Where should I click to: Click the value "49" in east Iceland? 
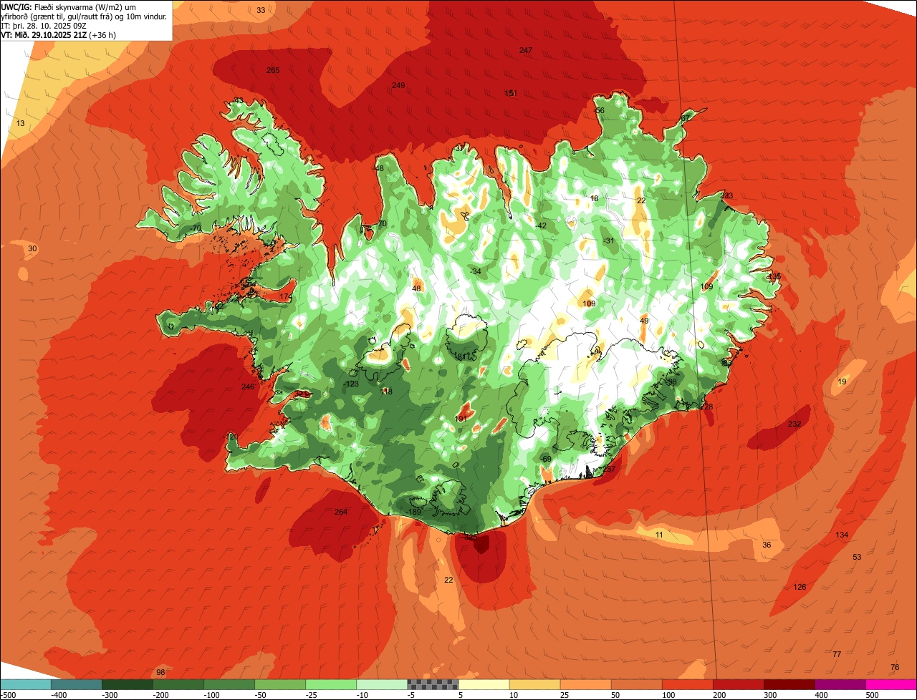point(644,321)
